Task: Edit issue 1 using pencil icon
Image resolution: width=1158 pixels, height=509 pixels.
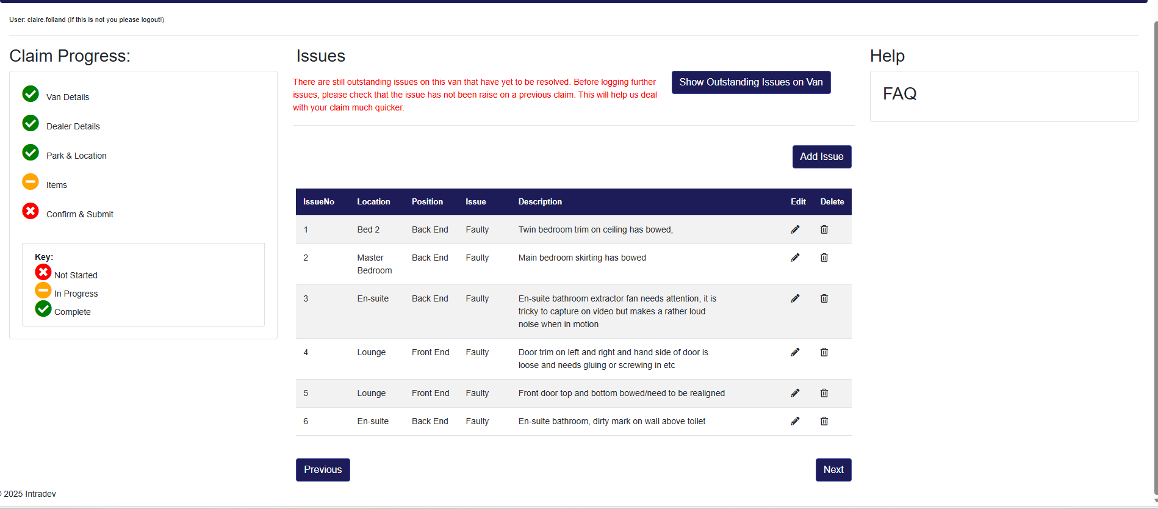Action: tap(795, 229)
